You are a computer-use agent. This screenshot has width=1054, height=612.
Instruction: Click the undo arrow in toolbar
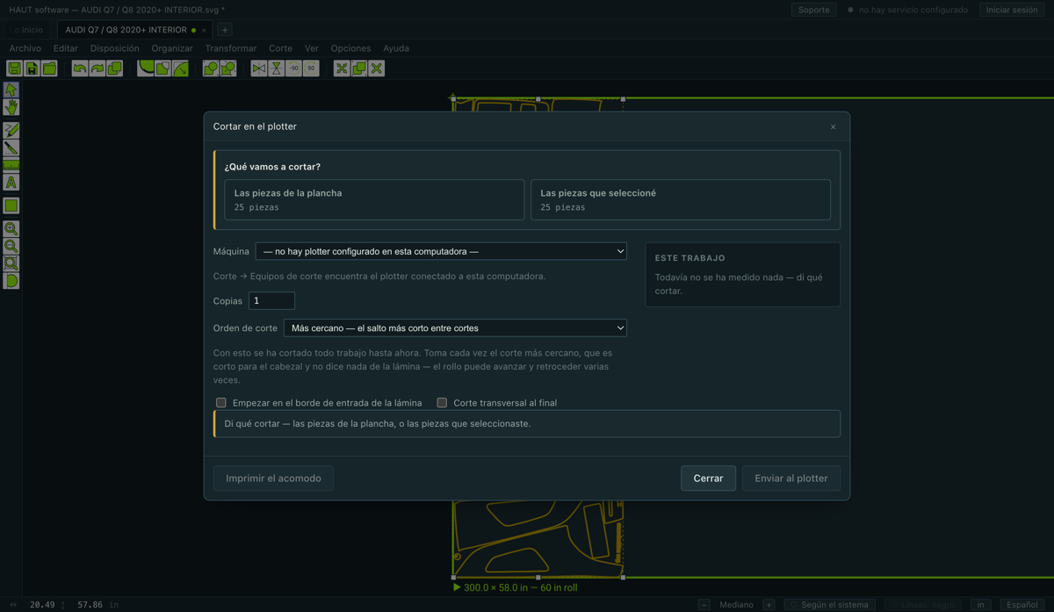80,68
